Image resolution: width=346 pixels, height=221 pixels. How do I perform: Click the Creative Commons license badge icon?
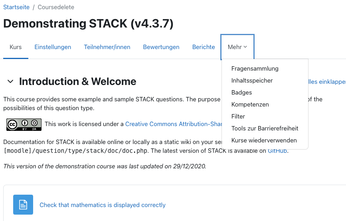coord(24,124)
